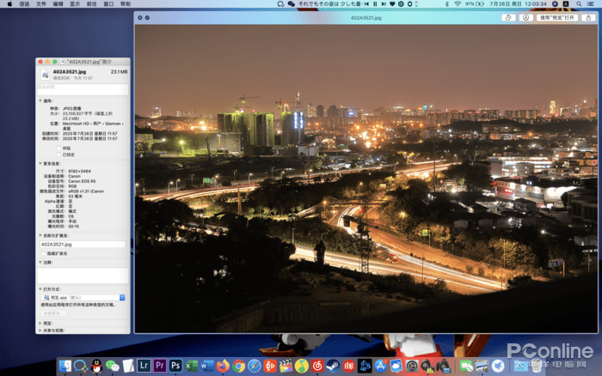Toggle the 已锁定 (Locked) checkbox

(x=58, y=155)
